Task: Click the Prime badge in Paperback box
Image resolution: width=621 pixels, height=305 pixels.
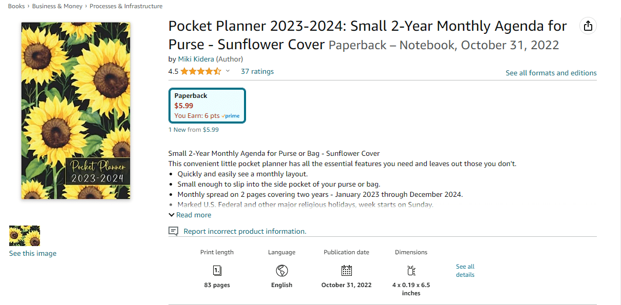Action: pos(231,116)
